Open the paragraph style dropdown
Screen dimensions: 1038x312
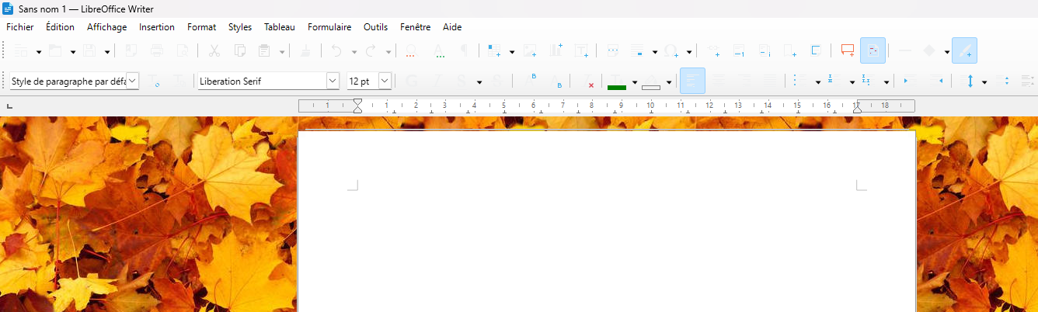132,81
